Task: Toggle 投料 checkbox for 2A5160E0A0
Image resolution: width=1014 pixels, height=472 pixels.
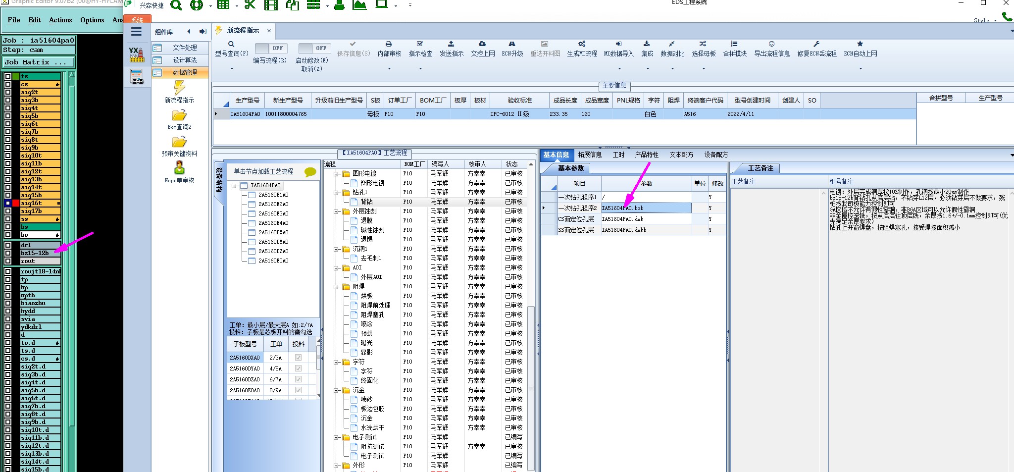Action: pos(298,390)
